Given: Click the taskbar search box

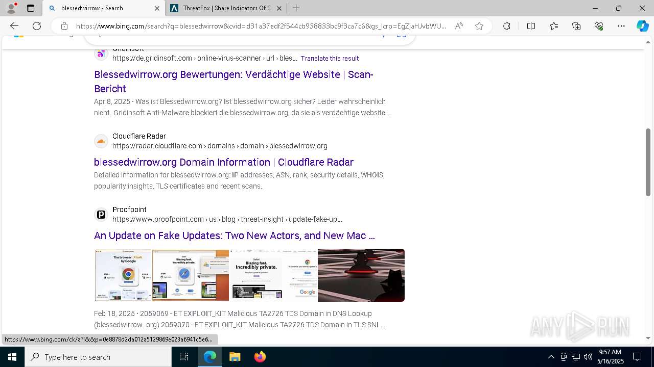Looking at the screenshot, I should click(x=98, y=357).
